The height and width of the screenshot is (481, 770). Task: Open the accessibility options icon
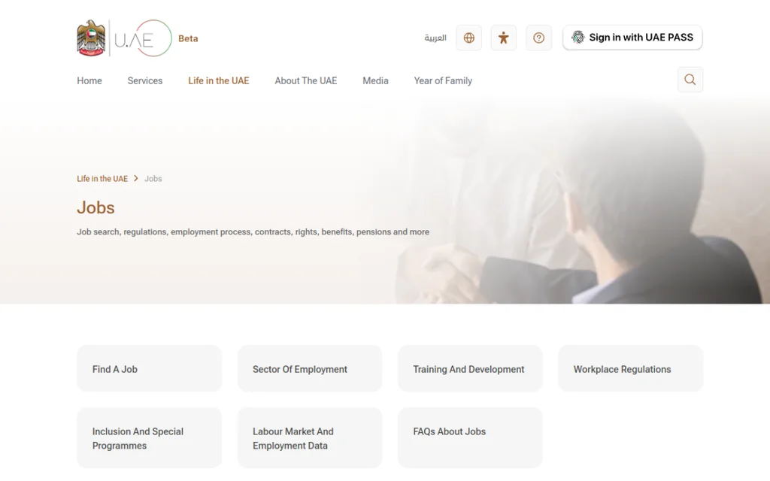coord(504,38)
